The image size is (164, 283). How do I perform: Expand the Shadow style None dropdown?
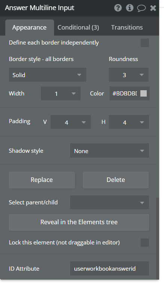[x=110, y=150]
